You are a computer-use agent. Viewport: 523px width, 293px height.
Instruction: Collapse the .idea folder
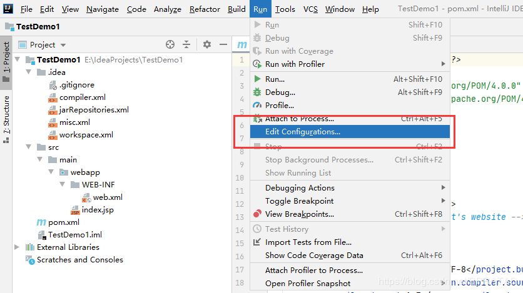click(x=29, y=72)
